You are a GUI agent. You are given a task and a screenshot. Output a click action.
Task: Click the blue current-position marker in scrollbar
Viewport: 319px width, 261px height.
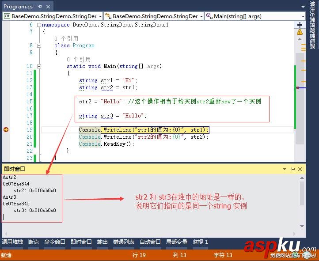(x=300, y=88)
